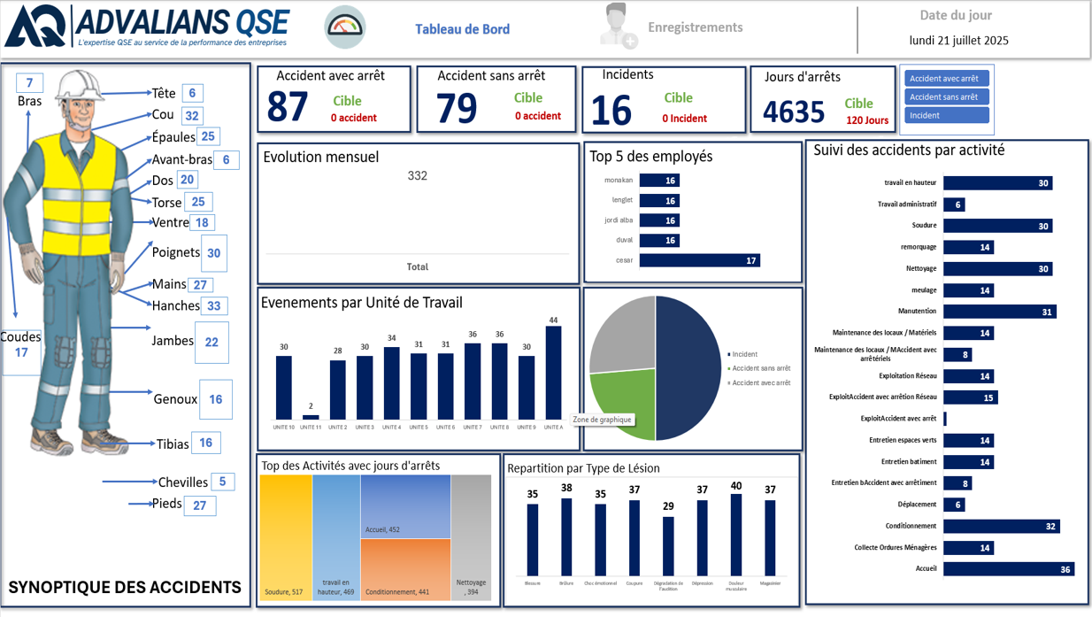
Task: Click the Enregistrements person-plus icon
Action: coord(618,27)
